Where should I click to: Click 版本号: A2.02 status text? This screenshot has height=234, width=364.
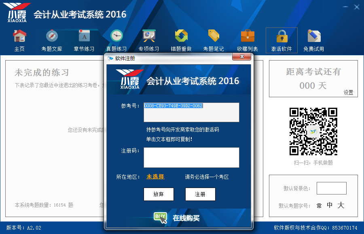tap(24, 228)
